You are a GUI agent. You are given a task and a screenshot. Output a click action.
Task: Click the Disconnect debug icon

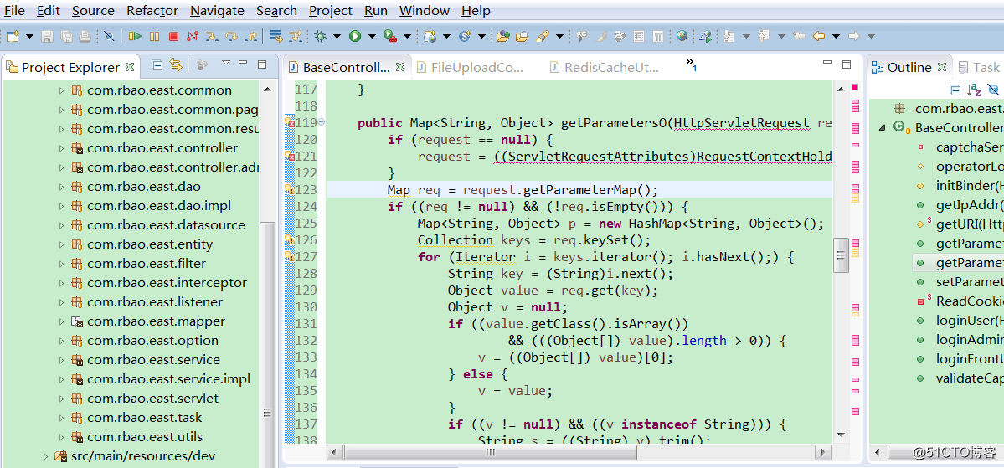coord(192,37)
